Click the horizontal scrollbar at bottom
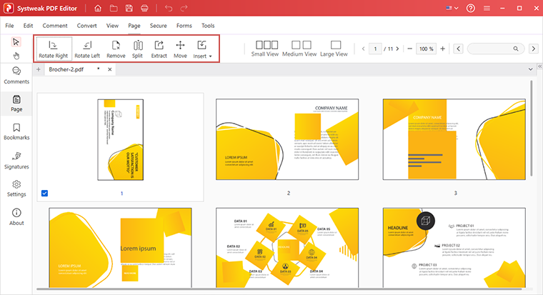Screen dimensions: 543x295 [x=279, y=289]
